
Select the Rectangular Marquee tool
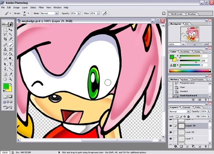tap(5, 30)
